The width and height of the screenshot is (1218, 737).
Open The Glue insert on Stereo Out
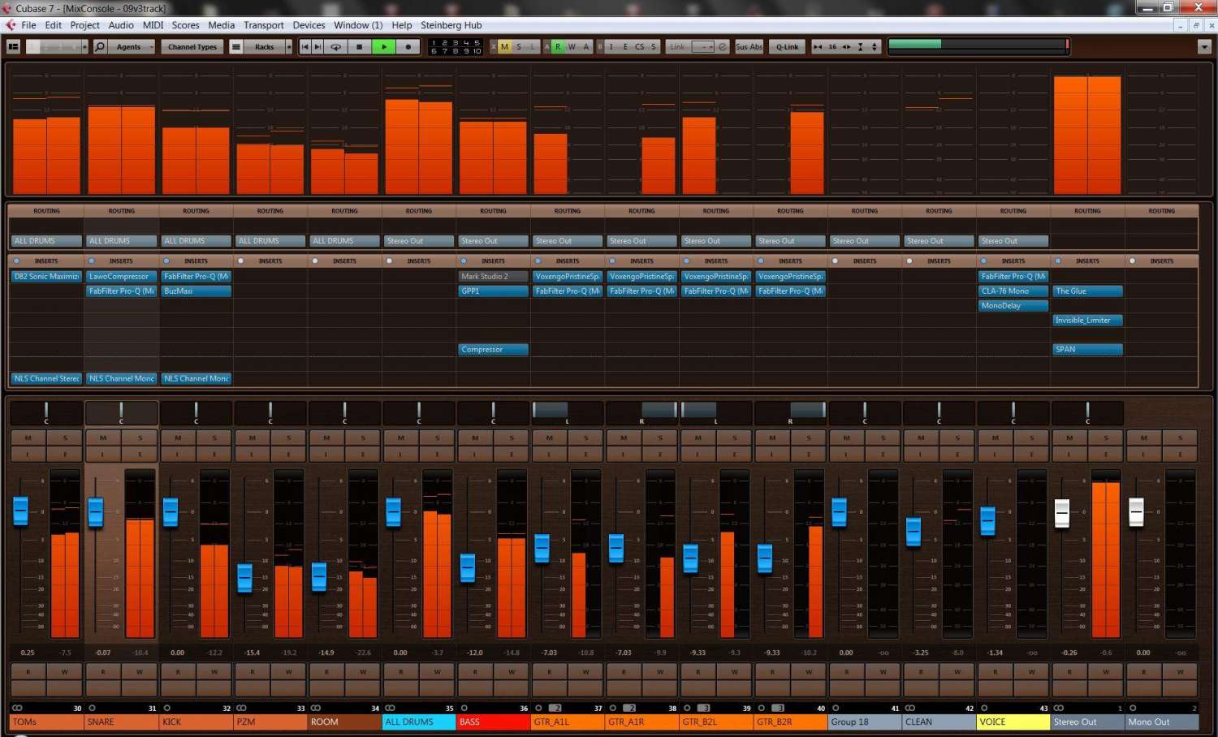(1087, 291)
